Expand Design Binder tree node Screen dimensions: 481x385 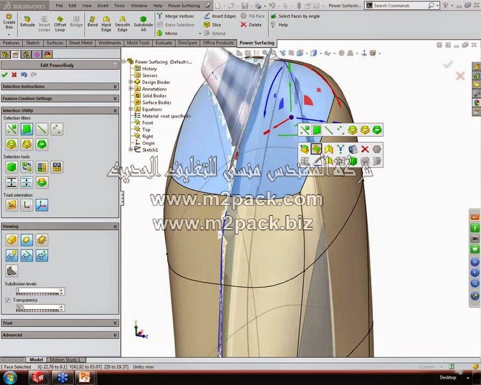click(131, 82)
